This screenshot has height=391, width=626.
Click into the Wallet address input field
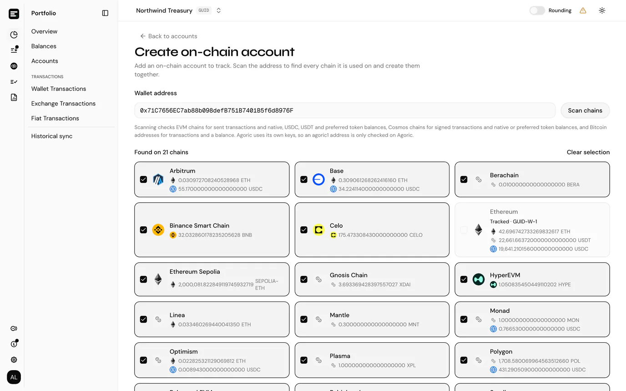345,110
